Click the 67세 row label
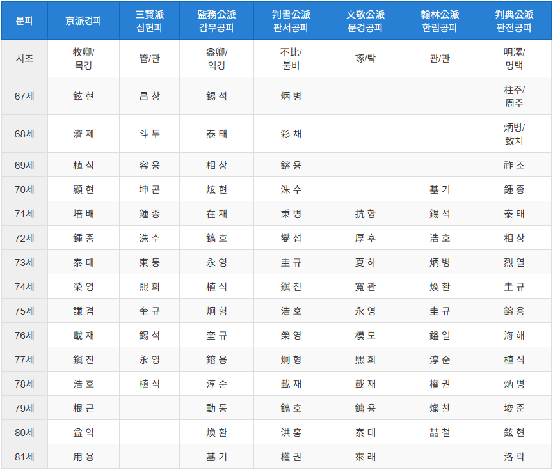Viewport: 553px width, 470px height. 24,96
